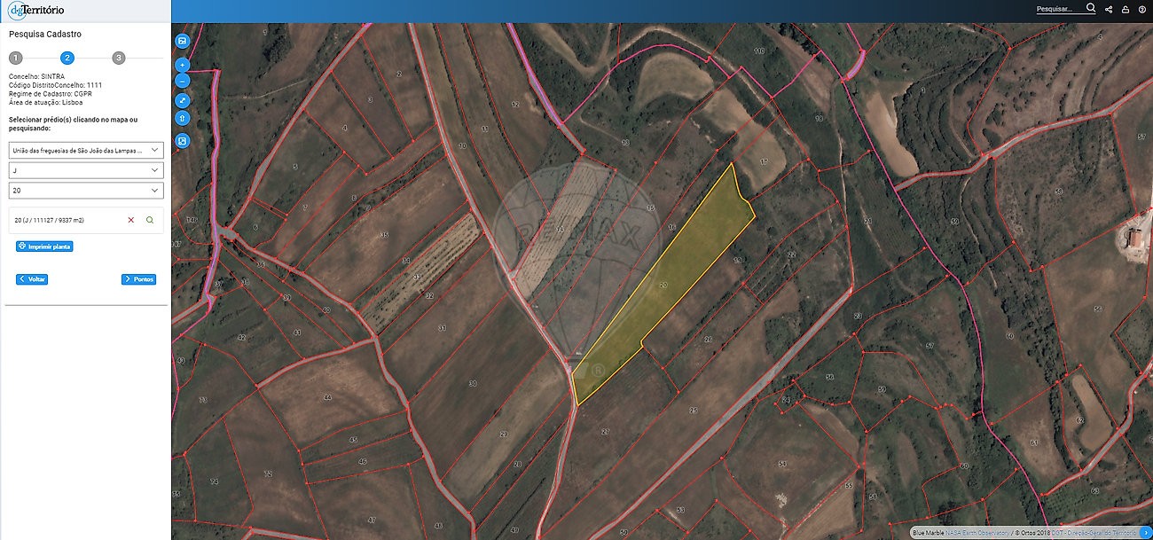Zoom to parcel 20 using green magnifier

tap(150, 220)
